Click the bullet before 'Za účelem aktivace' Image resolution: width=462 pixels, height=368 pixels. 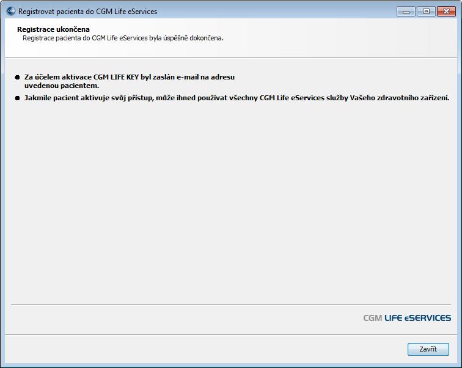(x=17, y=77)
